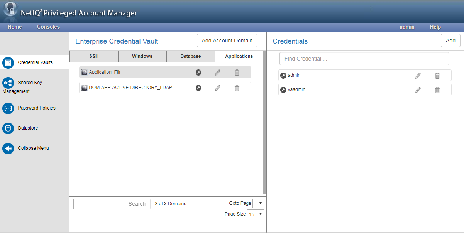Screen dimensions: 464x233
Task: Click the Credential Vaults menu label
Action: point(36,62)
